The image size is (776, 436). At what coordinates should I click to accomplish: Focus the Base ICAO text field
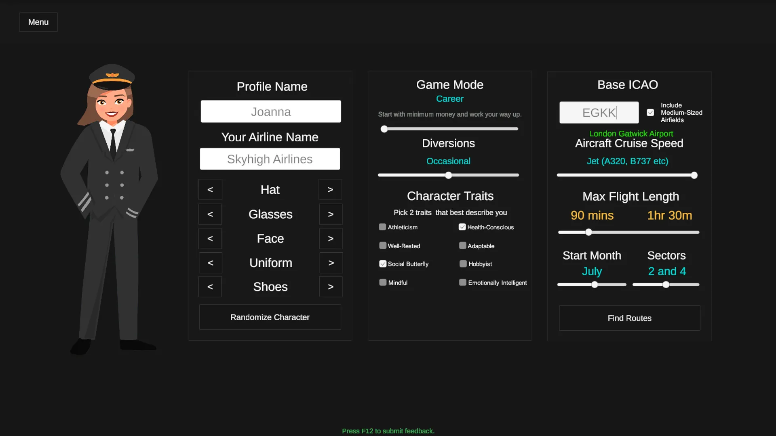599,113
